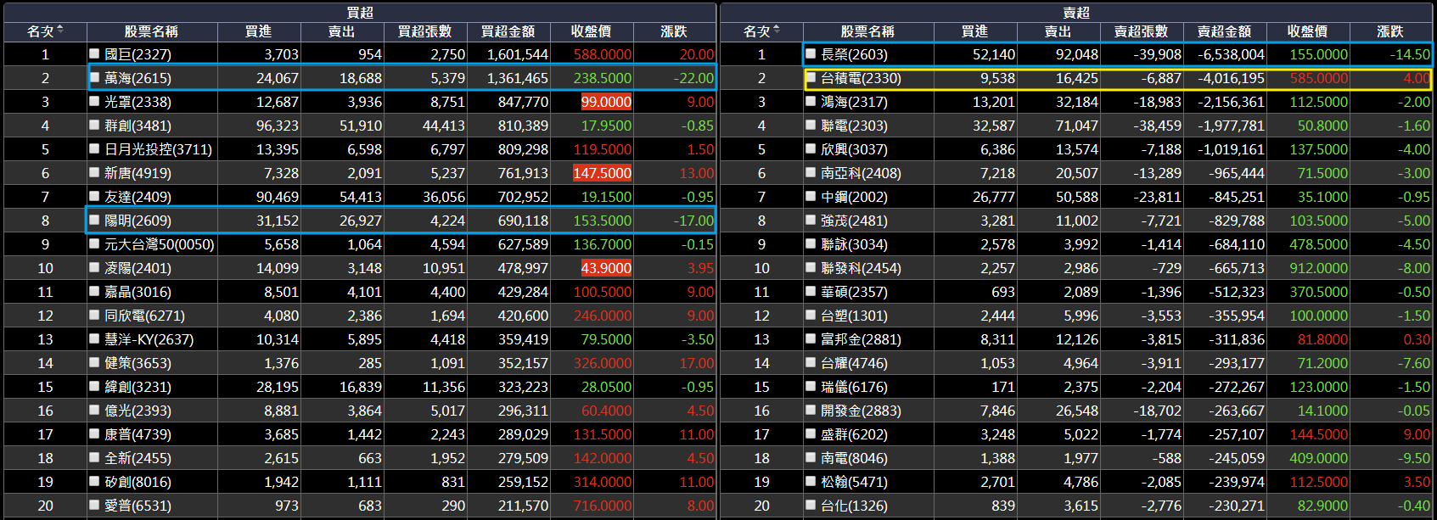This screenshot has height=520, width=1437.
Task: Tick the checkbox next to 聯發科(2454)
Action: point(811,267)
